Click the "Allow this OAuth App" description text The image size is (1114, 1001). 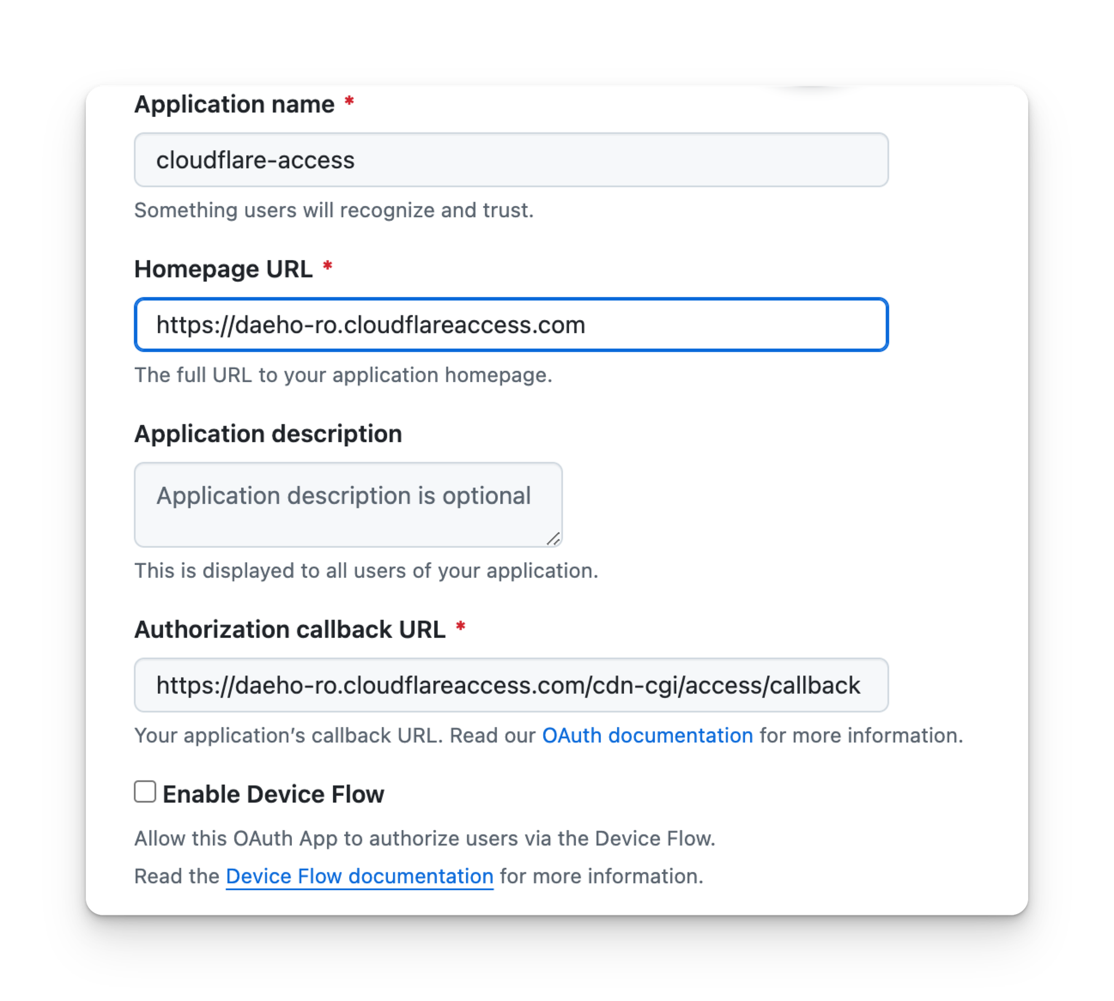[x=424, y=839]
